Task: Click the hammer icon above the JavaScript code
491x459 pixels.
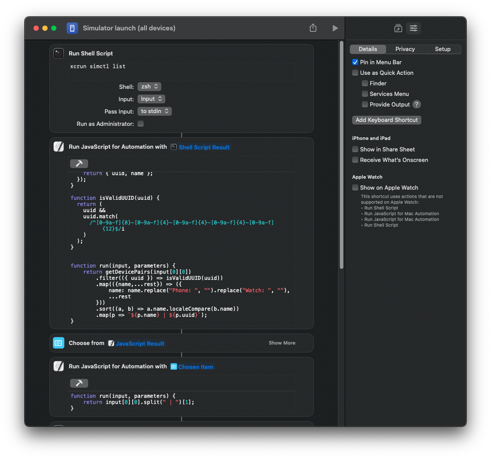Action: point(79,163)
